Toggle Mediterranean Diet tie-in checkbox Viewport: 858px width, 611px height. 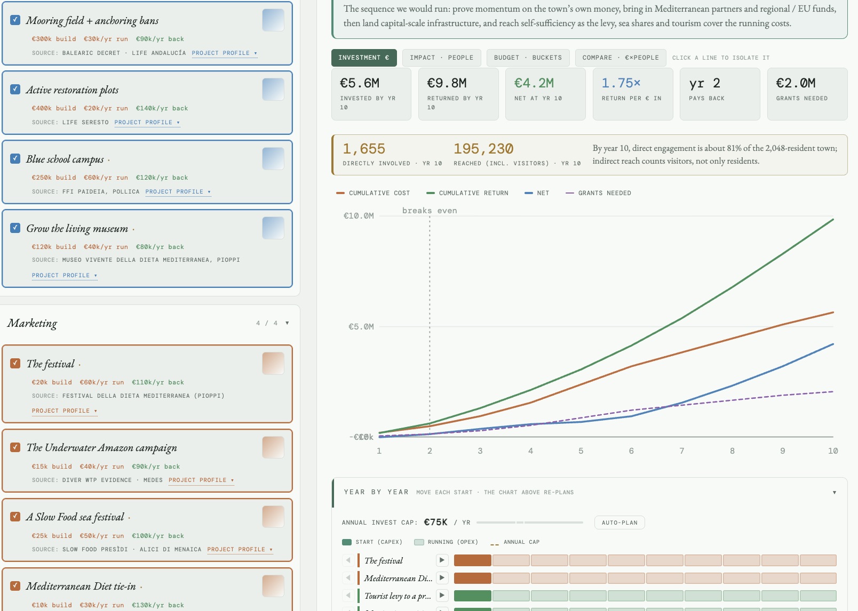15,586
